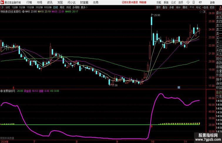
Task: Click the 25.90 high price annotation
Action: [x=157, y=15]
